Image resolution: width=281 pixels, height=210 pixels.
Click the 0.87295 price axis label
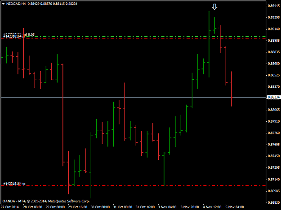(x=274, y=167)
